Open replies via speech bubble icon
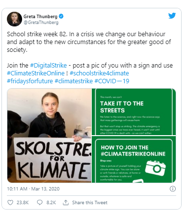The height and width of the screenshot is (213, 187). coord(40,203)
